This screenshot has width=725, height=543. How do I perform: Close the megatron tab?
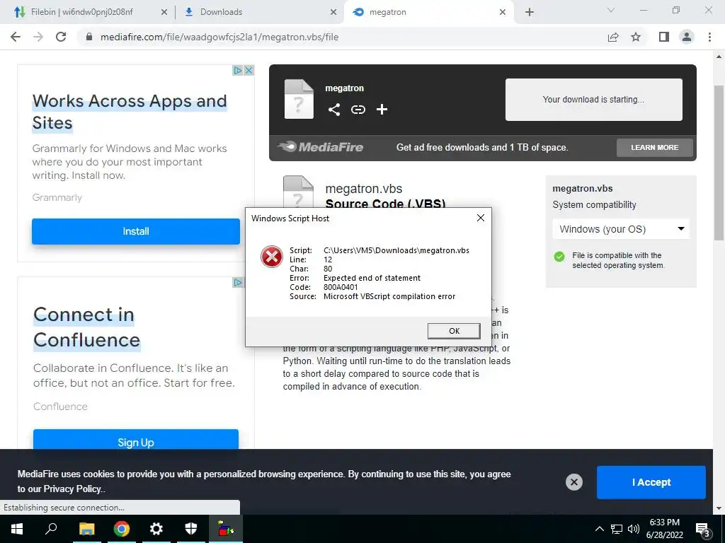point(503,12)
